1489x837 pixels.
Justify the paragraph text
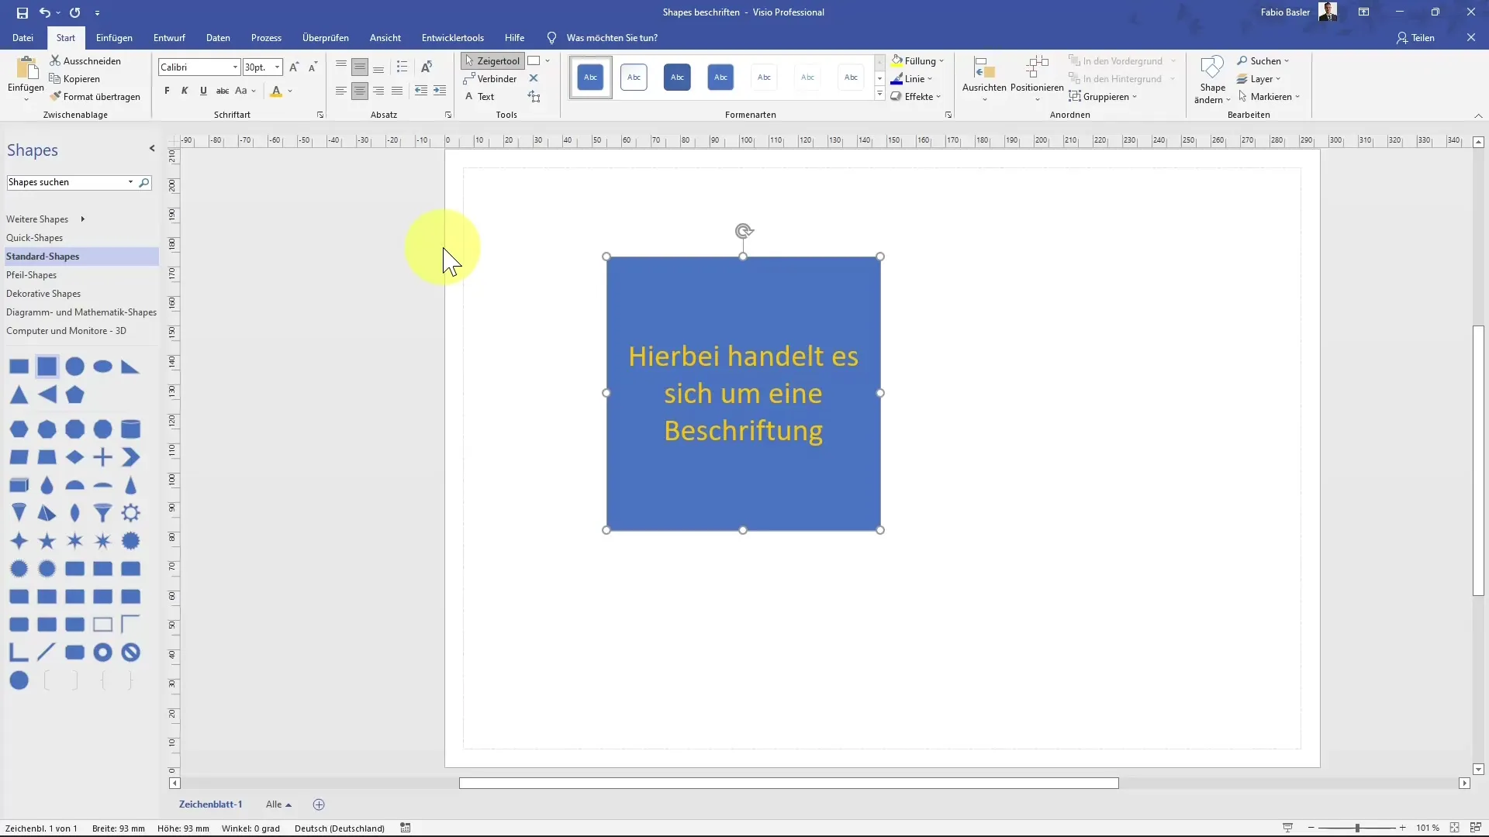(x=397, y=91)
